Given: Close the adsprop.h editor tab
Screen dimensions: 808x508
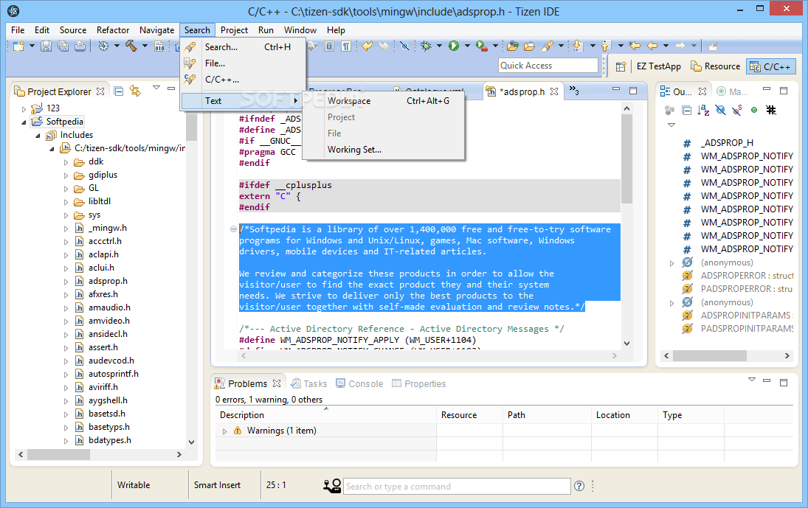Looking at the screenshot, I should pos(554,91).
